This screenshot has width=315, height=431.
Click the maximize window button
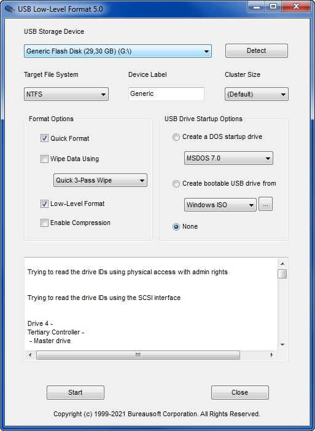pos(273,7)
